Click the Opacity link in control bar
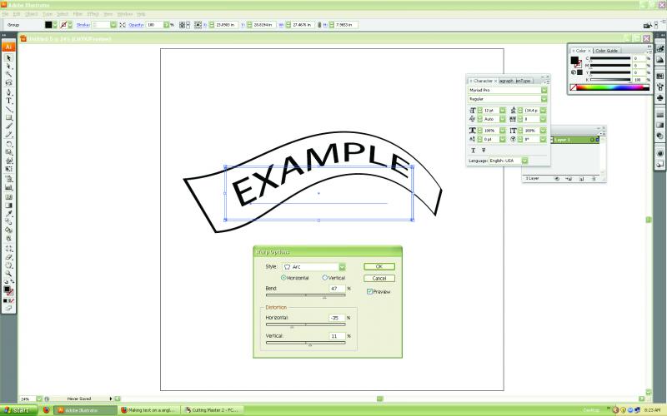Image resolution: width=667 pixels, height=416 pixels. coord(136,25)
